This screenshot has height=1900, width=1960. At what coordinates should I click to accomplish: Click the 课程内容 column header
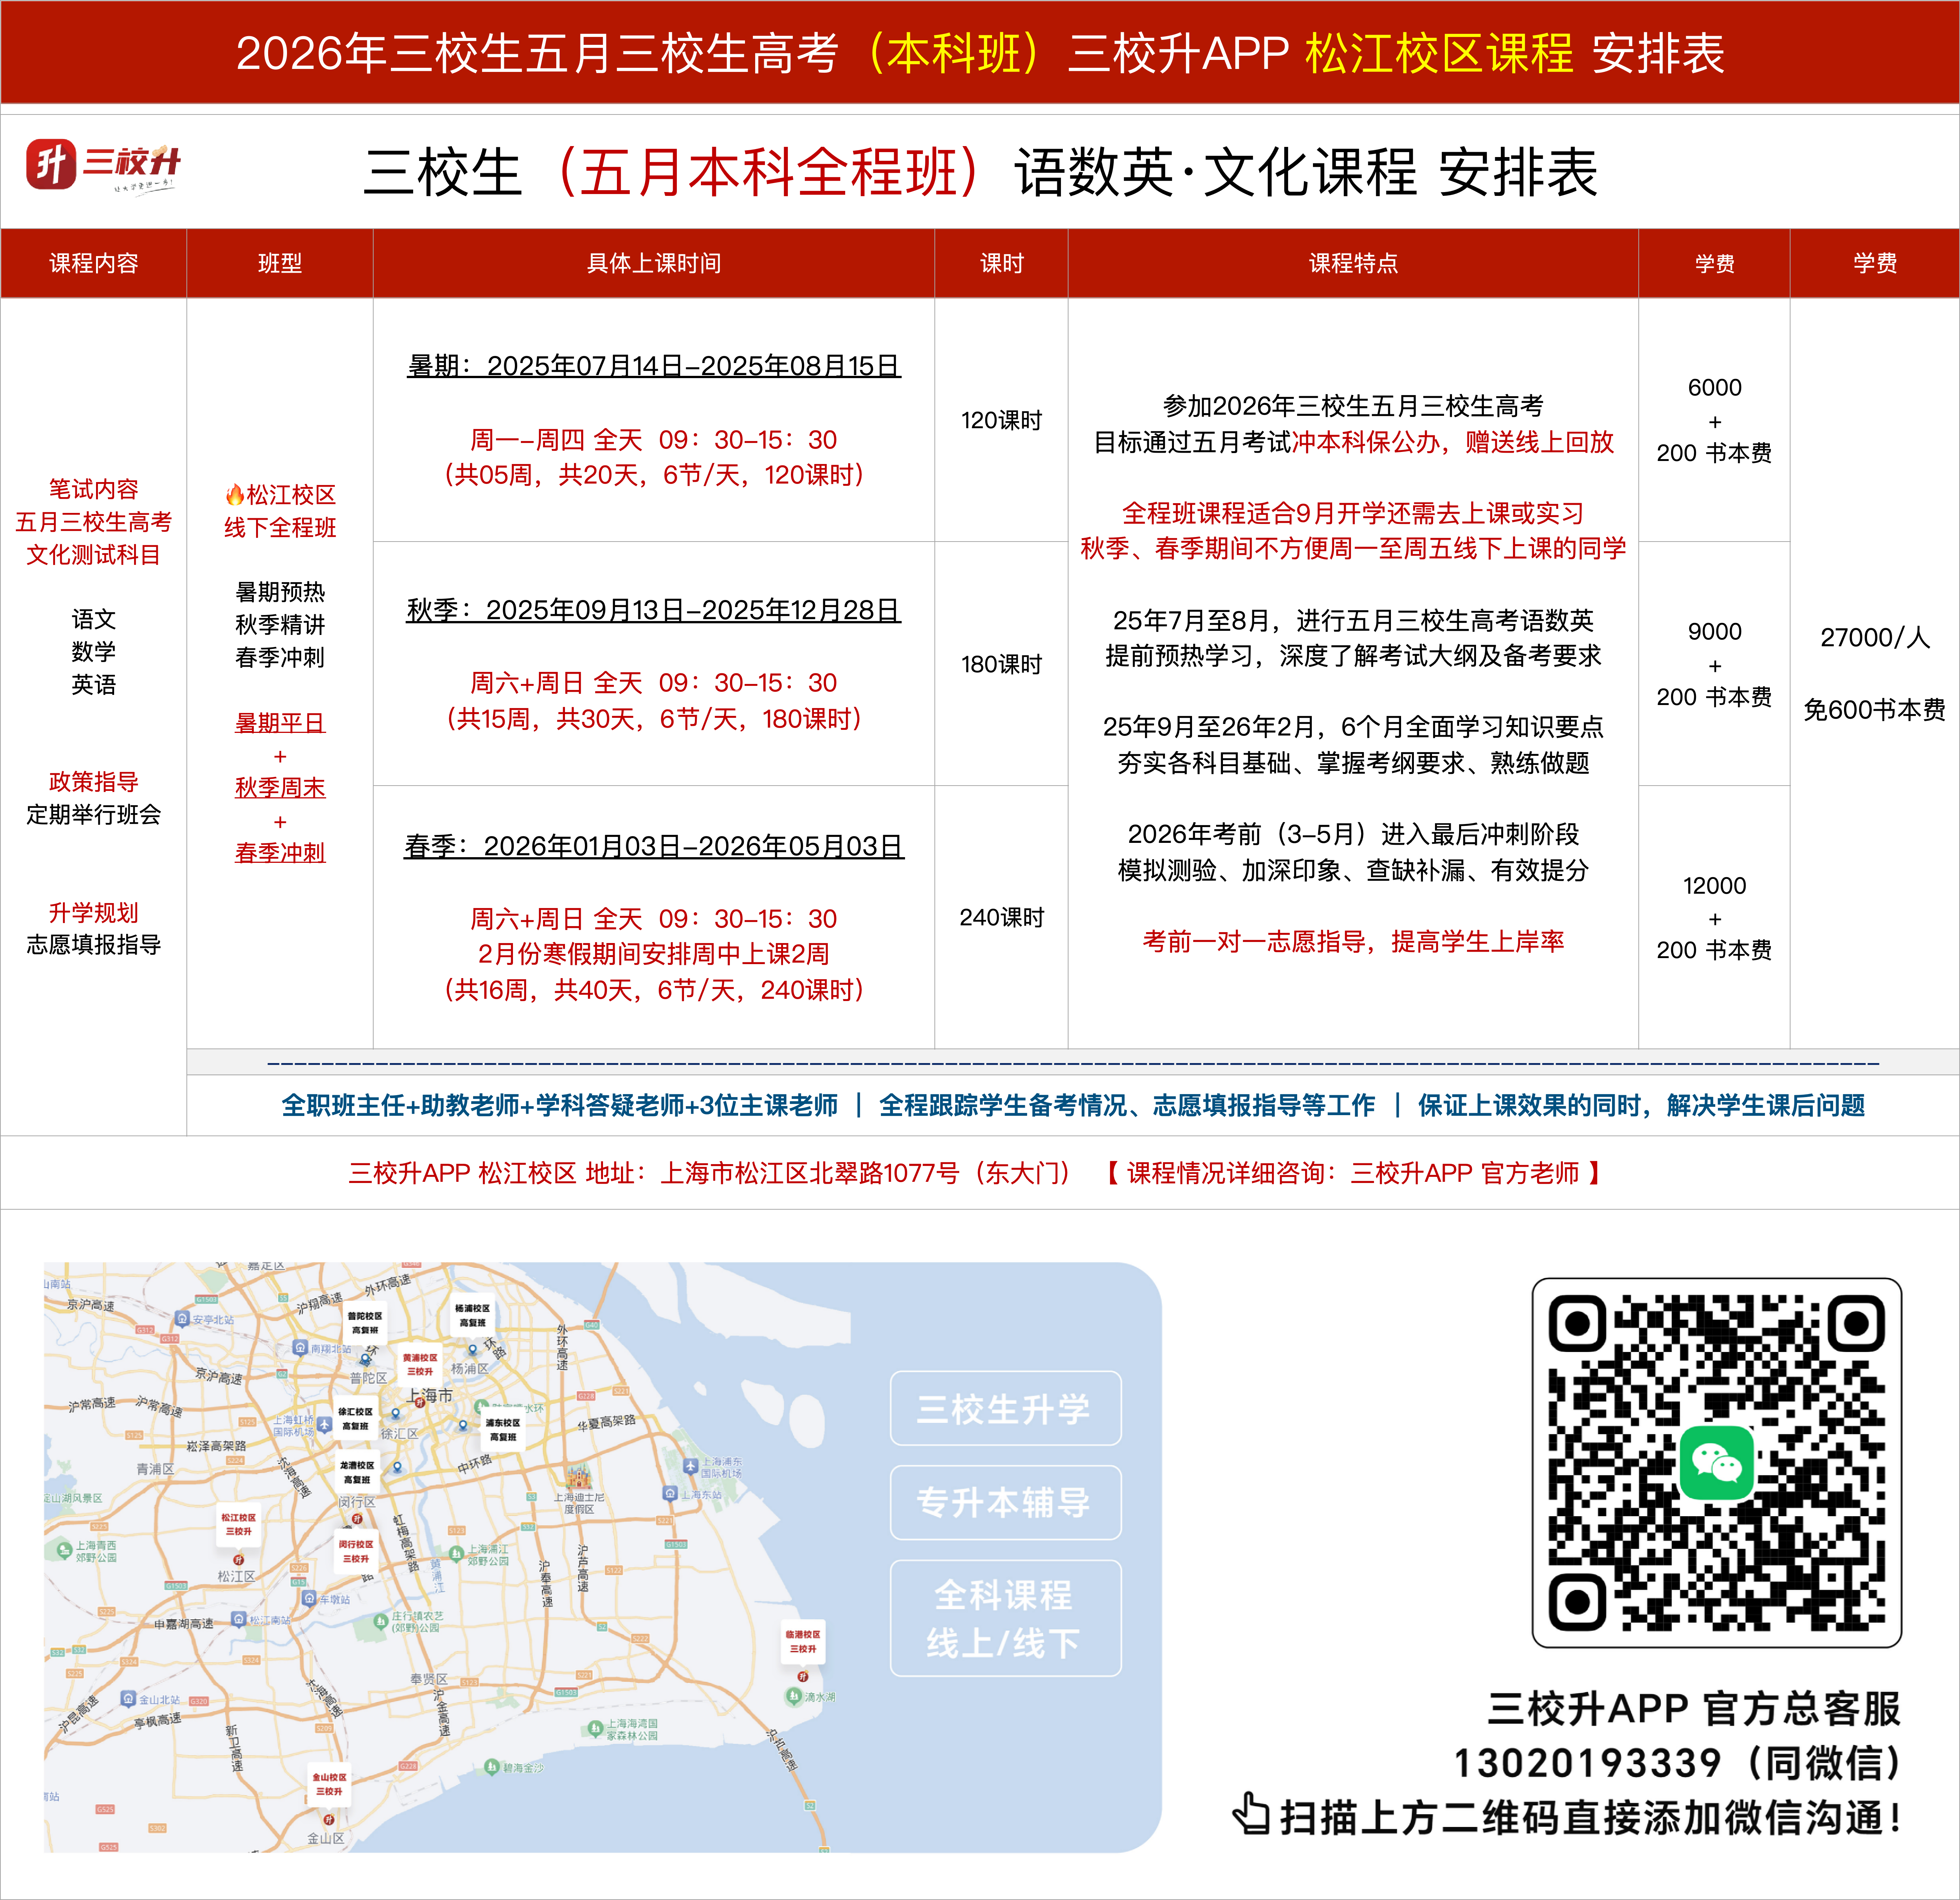(x=94, y=263)
